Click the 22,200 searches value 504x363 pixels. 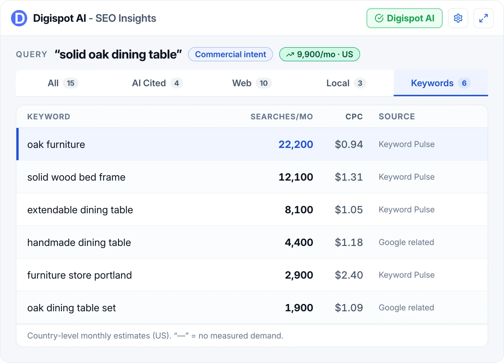click(x=296, y=145)
